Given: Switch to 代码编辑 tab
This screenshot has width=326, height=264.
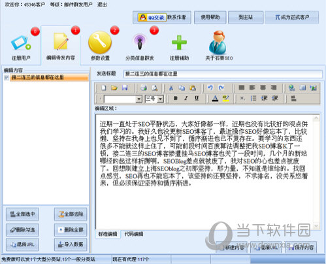Looking at the screenshot, I should click(x=134, y=234).
